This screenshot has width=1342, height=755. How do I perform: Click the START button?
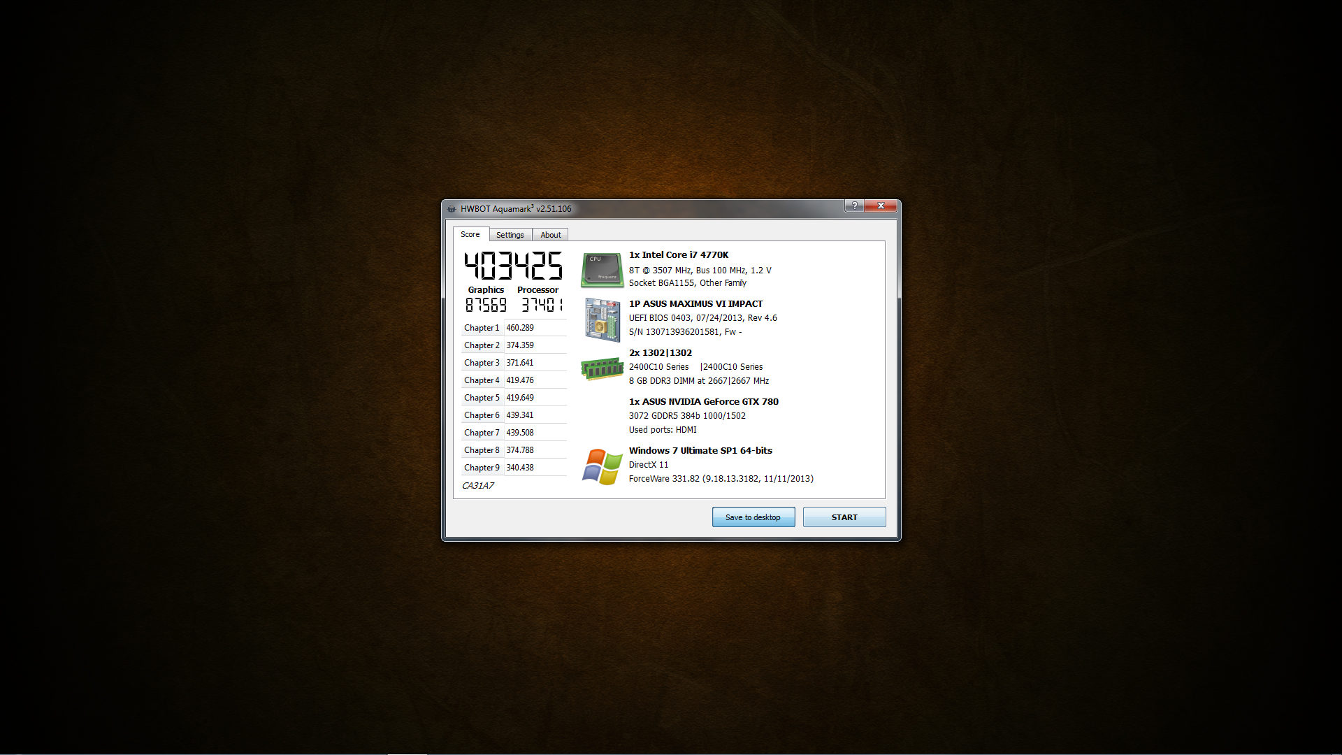(844, 517)
